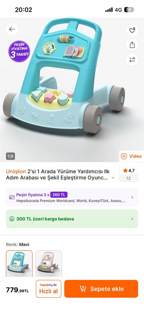Image resolution: width=144 pixels, height=313 pixels.
Task: Tap the battery indicator in status bar
Action: pyautogui.click(x=129, y=10)
